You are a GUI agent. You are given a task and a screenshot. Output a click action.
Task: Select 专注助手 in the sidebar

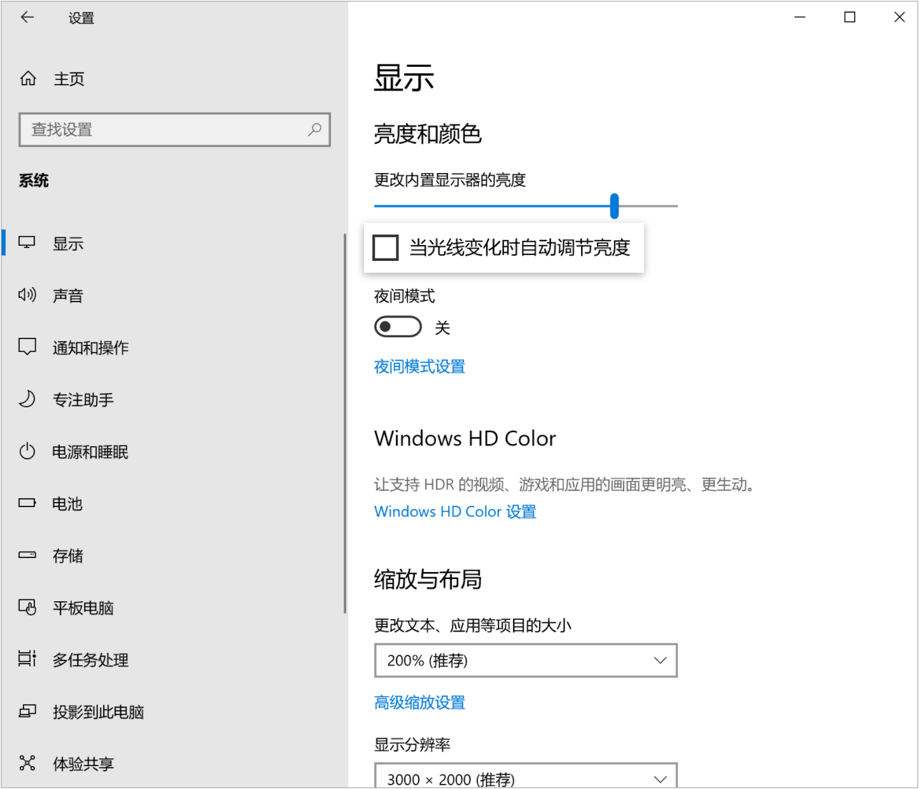173,400
